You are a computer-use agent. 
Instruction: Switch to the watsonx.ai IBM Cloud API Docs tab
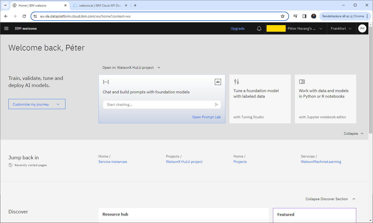[100, 5]
